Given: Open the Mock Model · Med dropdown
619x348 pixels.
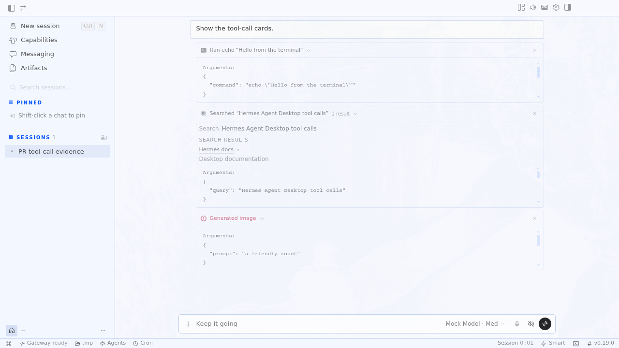Looking at the screenshot, I should [475, 324].
